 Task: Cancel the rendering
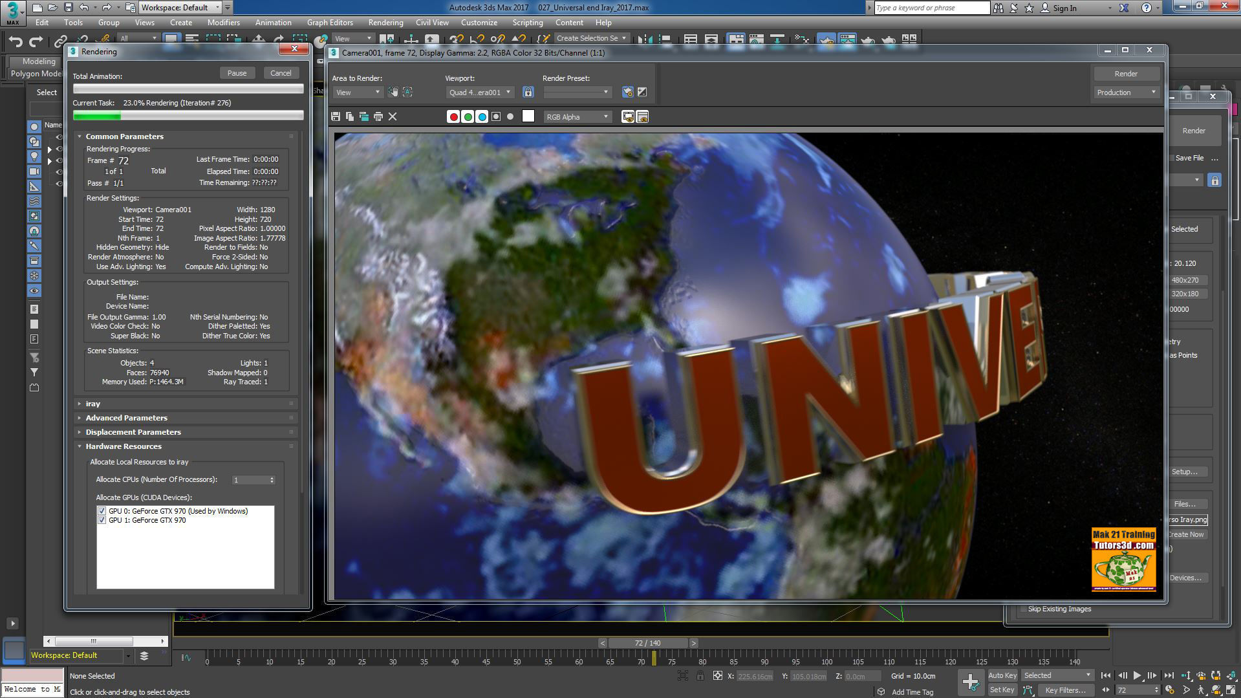[281, 73]
